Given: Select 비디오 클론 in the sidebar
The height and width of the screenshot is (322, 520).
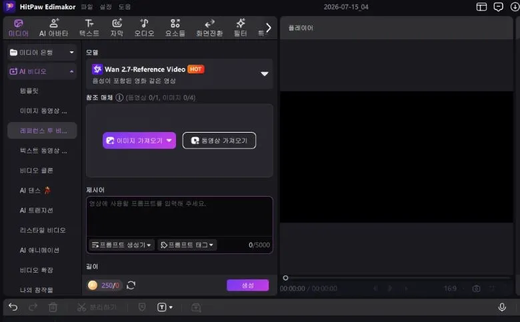Looking at the screenshot, I should coord(37,171).
